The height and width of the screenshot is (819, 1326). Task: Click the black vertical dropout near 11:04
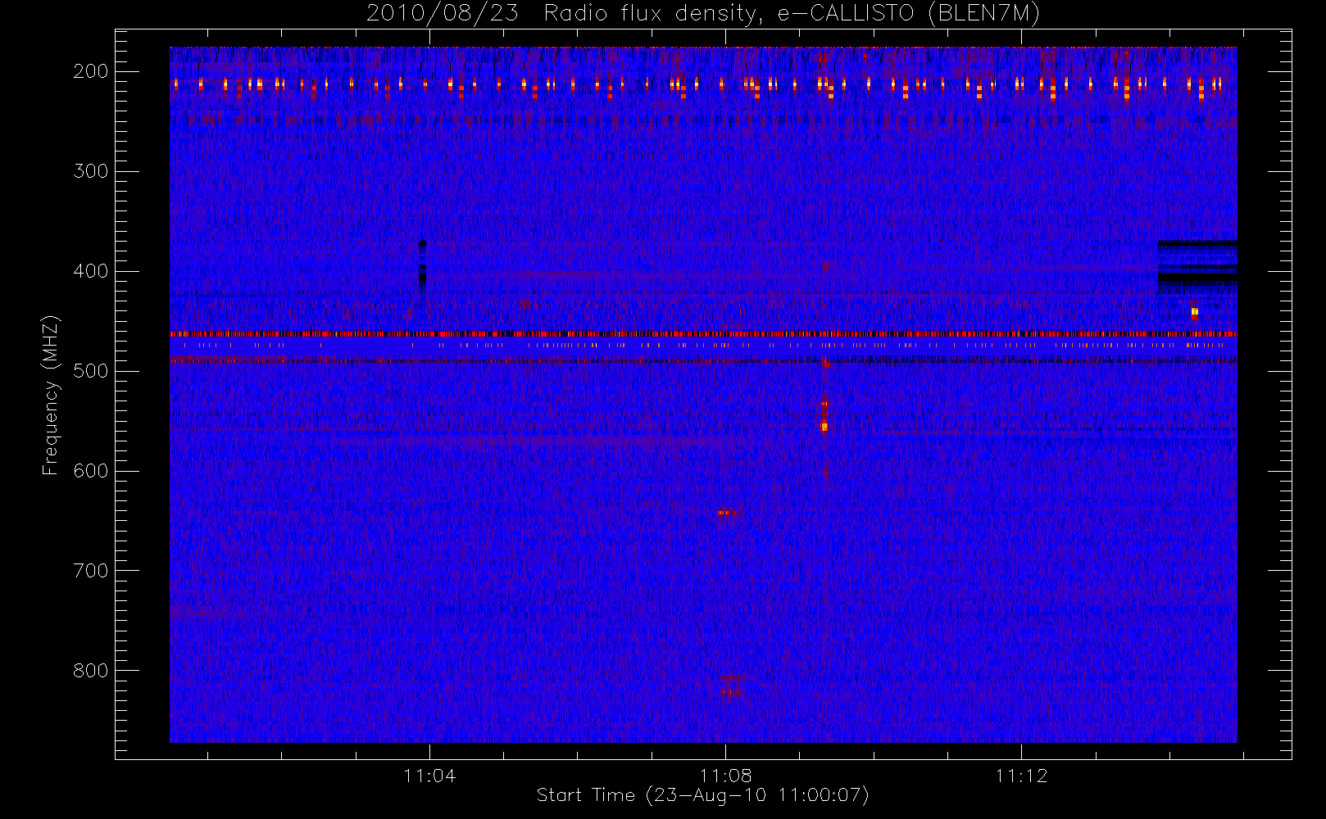[422, 267]
